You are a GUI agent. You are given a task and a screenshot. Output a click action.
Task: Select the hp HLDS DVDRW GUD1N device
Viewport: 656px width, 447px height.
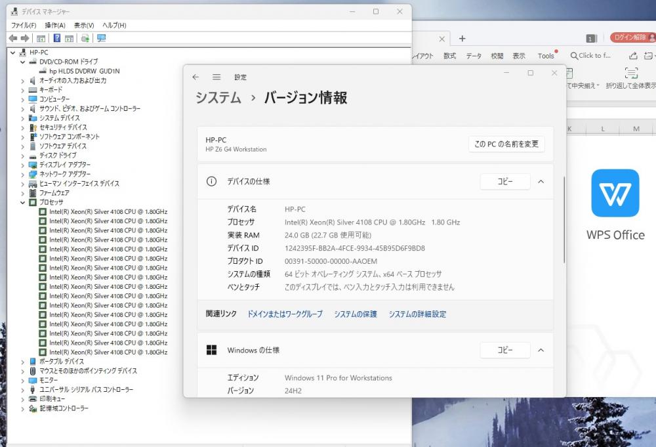pyautogui.click(x=84, y=71)
